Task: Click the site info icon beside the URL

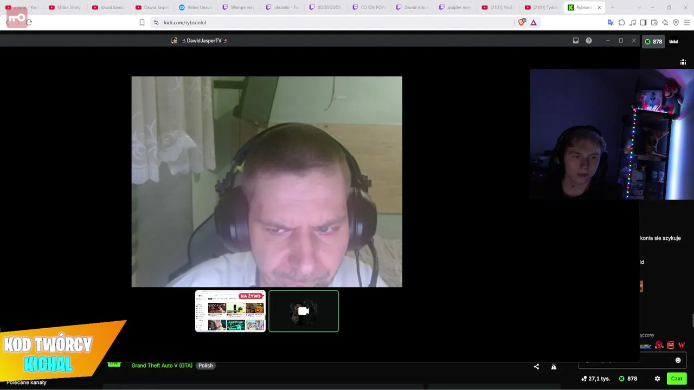Action: 156,22
